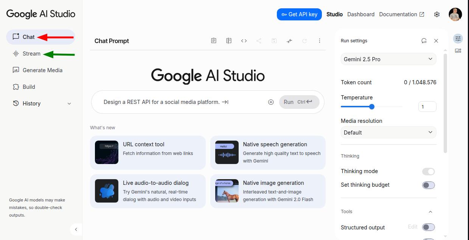Click the URL context tool thumbnail image
The height and width of the screenshot is (240, 469).
click(x=107, y=152)
